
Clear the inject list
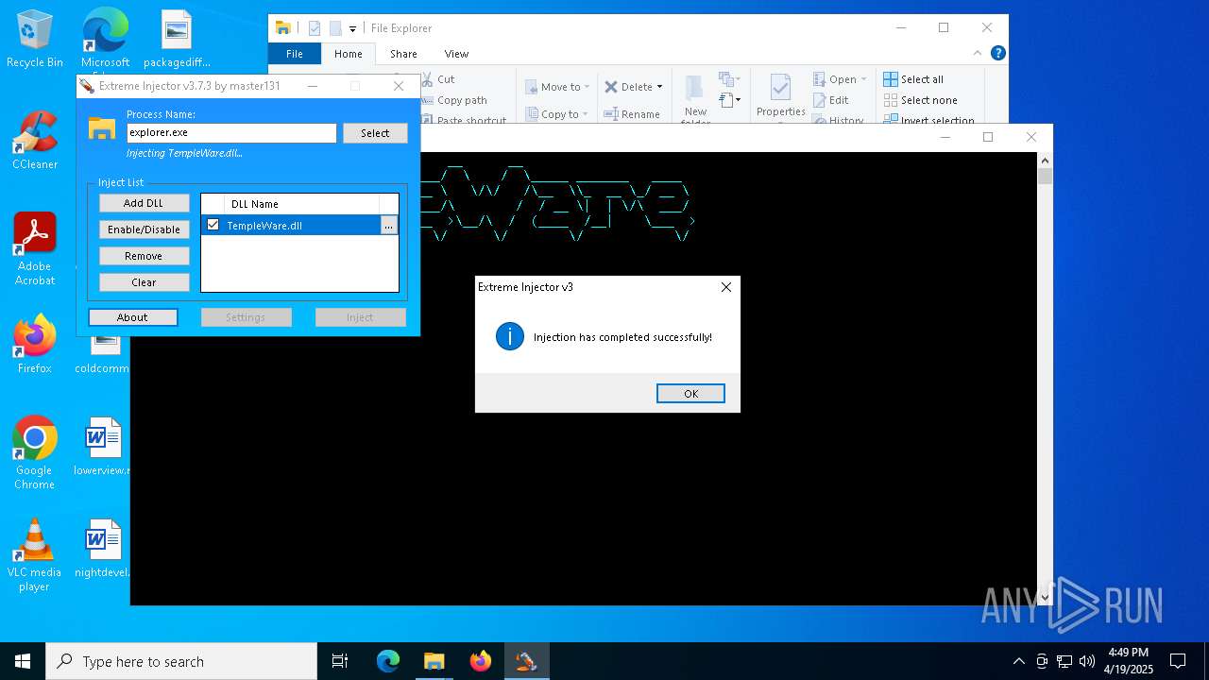(144, 282)
